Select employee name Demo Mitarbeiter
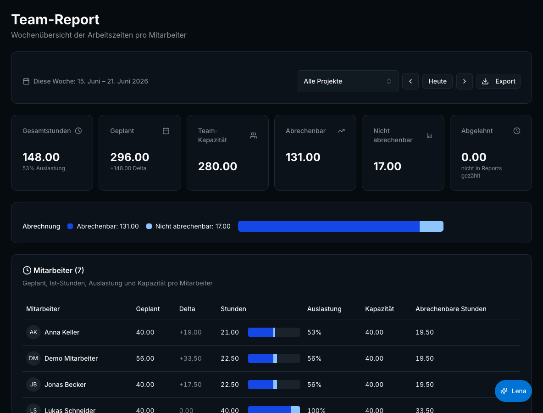Image resolution: width=543 pixels, height=413 pixels. 71,358
